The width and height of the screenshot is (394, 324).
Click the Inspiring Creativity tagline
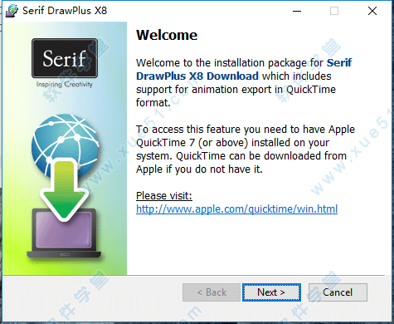65,84
